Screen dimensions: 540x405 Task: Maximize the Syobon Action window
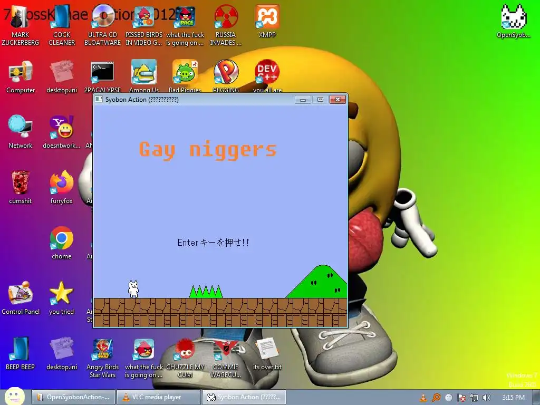320,100
